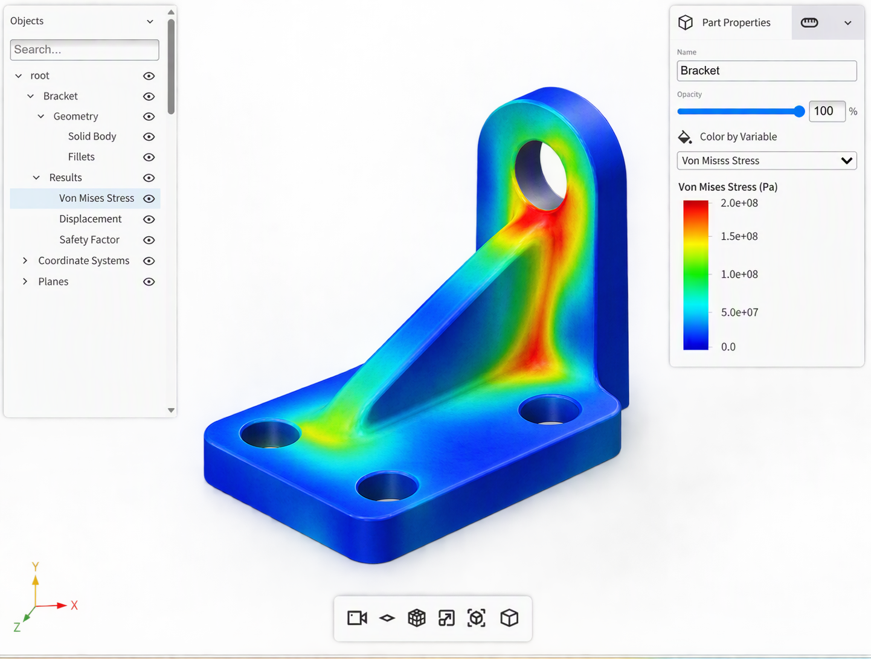Select Fillets in the object tree
This screenshot has height=659, width=871.
[82, 157]
